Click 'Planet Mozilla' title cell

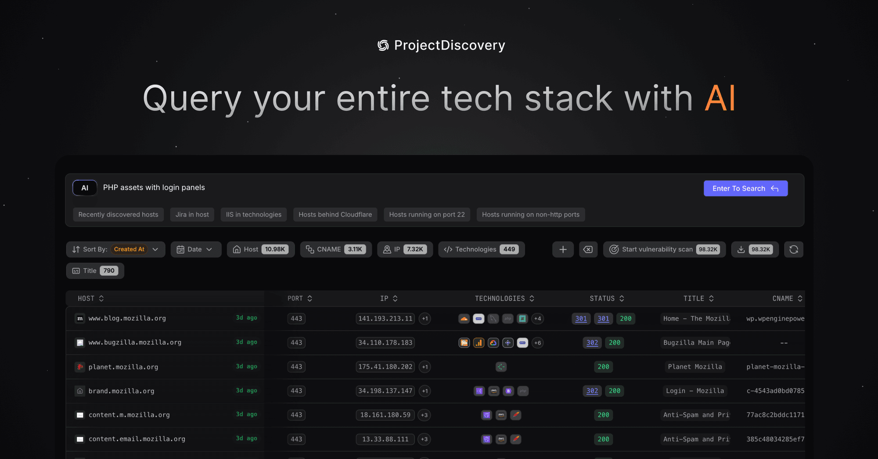tap(695, 367)
